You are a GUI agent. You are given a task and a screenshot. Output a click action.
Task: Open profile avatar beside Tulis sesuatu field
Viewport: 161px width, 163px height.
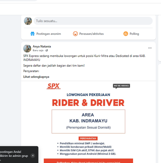point(28,21)
